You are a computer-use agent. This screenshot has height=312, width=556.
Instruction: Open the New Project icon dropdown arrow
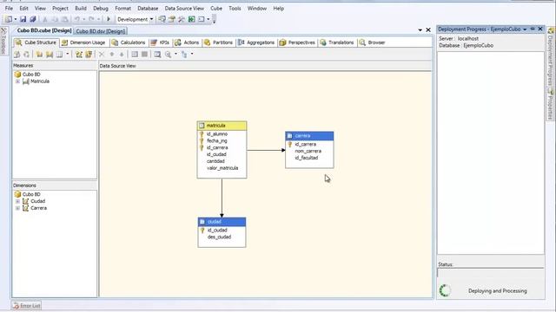click(16, 19)
